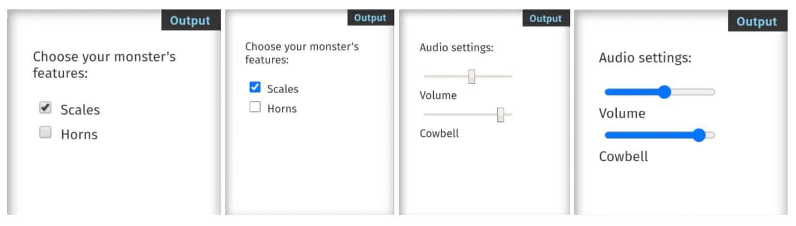Uncheck the gray Scales checkbox with black checkmark
The image size is (796, 226).
[x=45, y=109]
